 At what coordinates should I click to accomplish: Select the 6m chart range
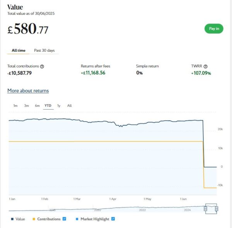(37, 106)
